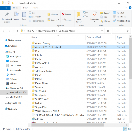Click the horizontal scrollbar thumb
The width and height of the screenshot is (132, 131).
[67, 125]
